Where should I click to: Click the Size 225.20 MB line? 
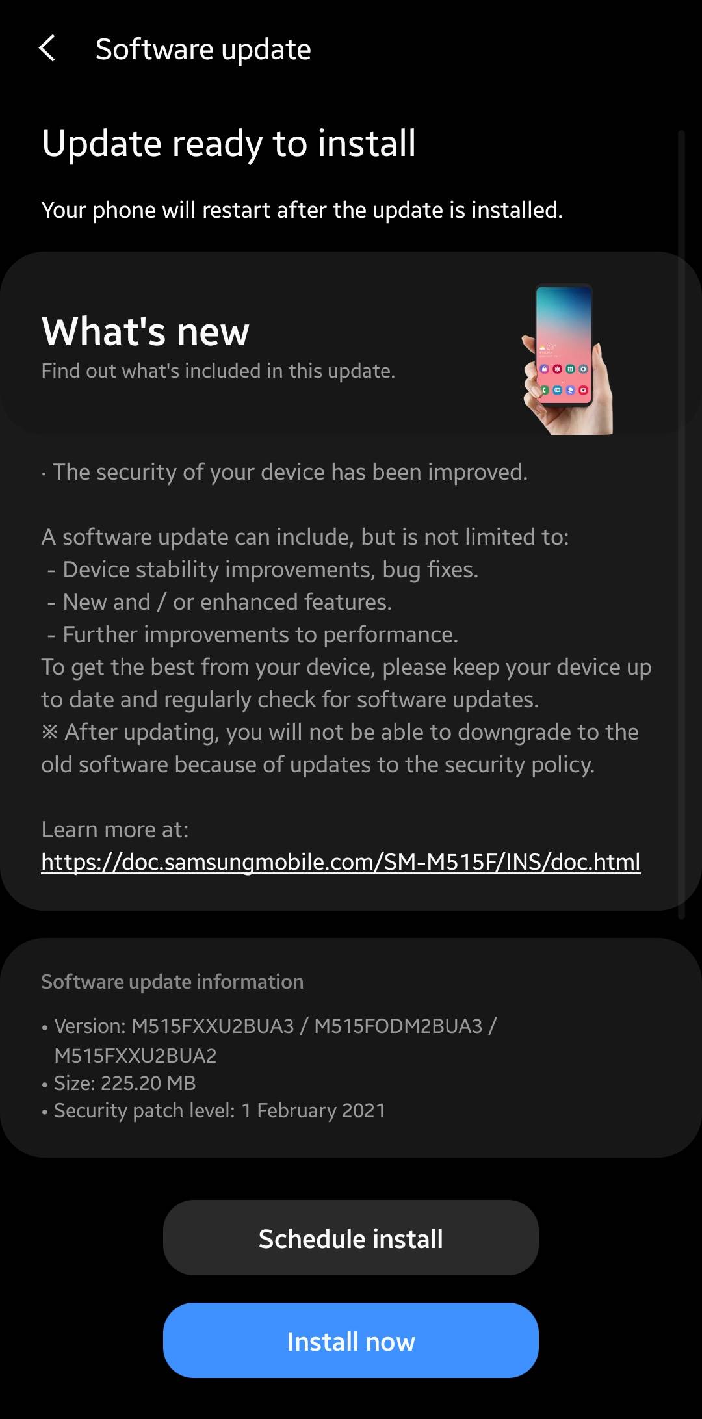coord(119,1083)
